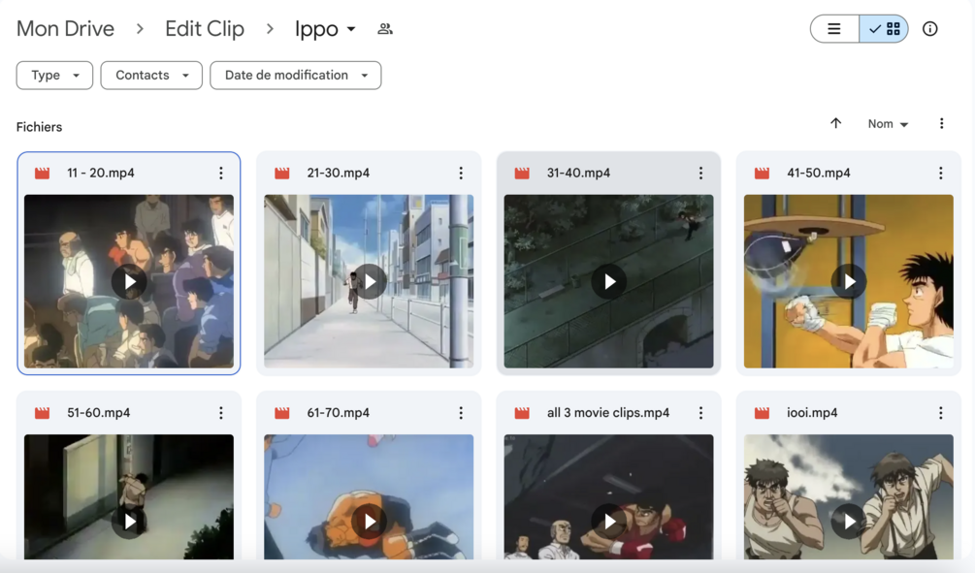This screenshot has height=573, width=975.
Task: Open more options for 21-30.mp4
Action: pyautogui.click(x=461, y=174)
